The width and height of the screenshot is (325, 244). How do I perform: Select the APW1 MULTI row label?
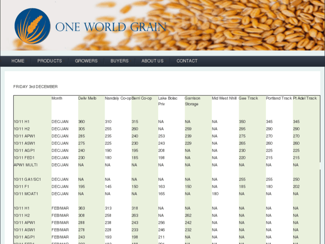[x=25, y=165]
